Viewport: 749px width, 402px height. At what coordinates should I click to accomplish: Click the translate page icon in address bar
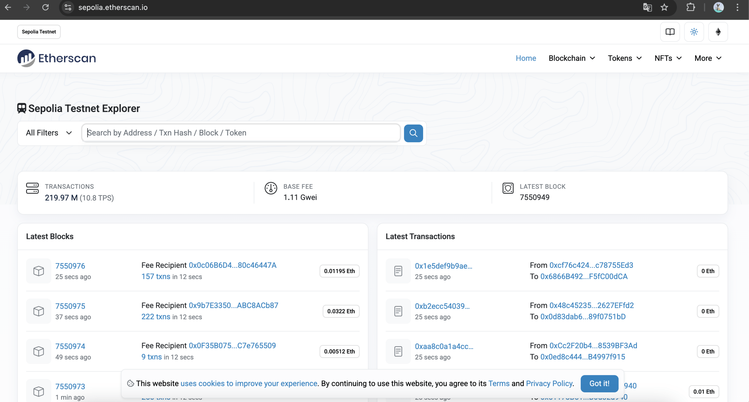pyautogui.click(x=647, y=7)
